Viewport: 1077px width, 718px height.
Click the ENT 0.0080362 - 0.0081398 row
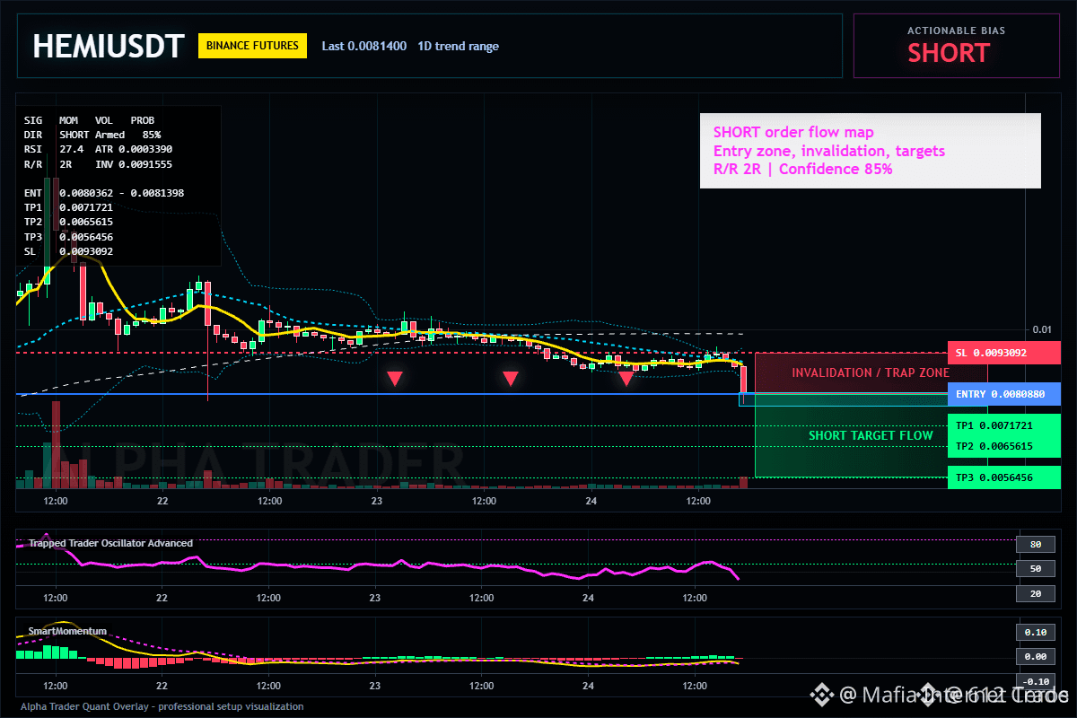(x=104, y=192)
